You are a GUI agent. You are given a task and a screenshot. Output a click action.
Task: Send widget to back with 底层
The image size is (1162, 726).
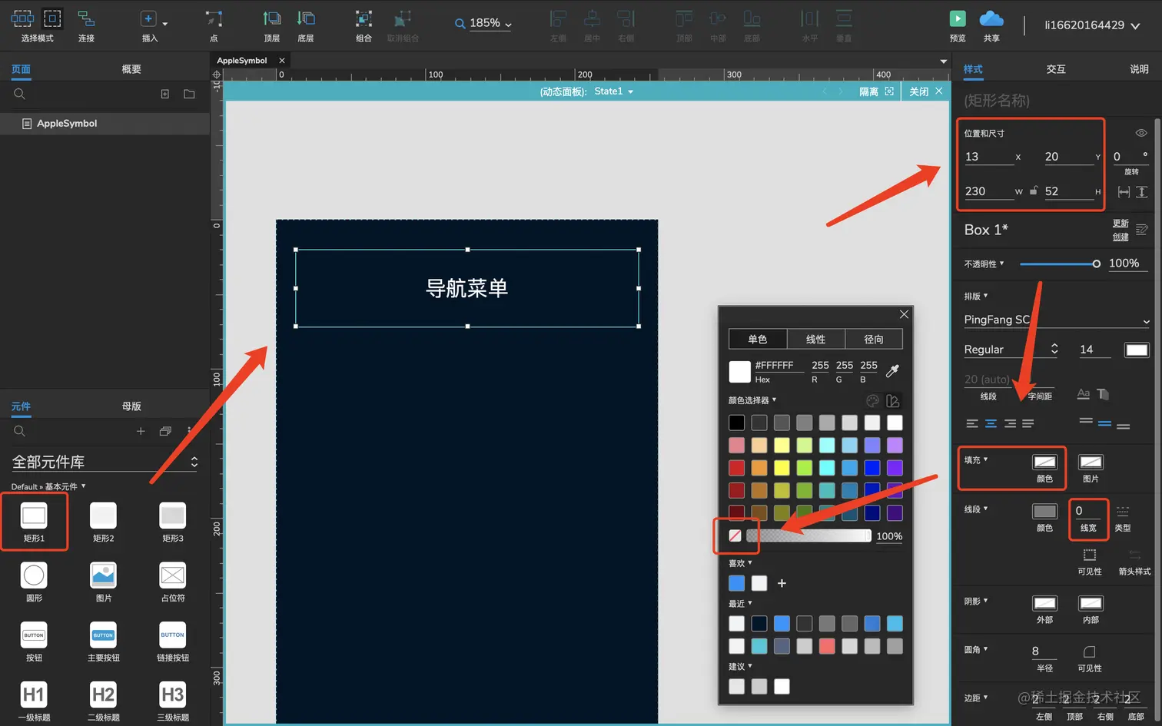coord(306,25)
